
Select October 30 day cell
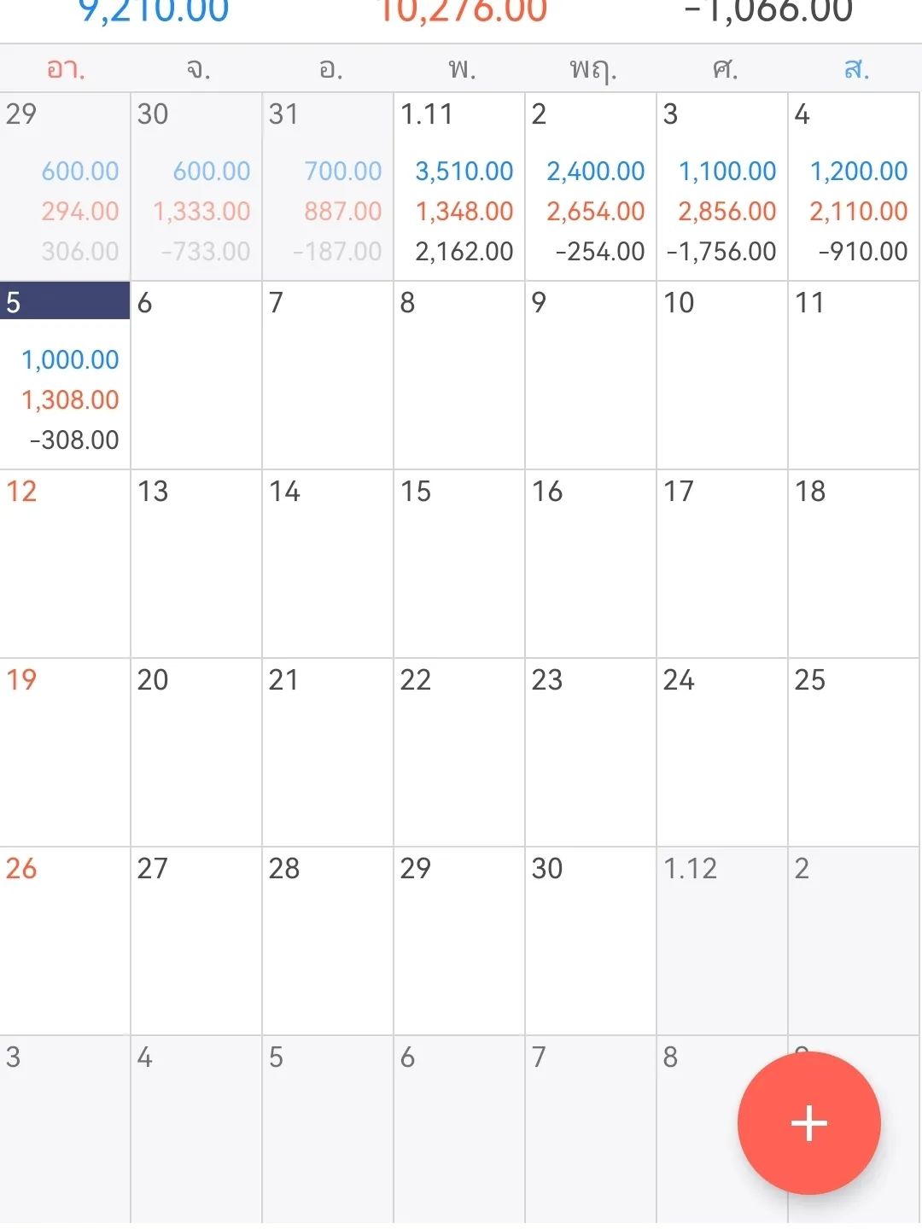click(196, 186)
